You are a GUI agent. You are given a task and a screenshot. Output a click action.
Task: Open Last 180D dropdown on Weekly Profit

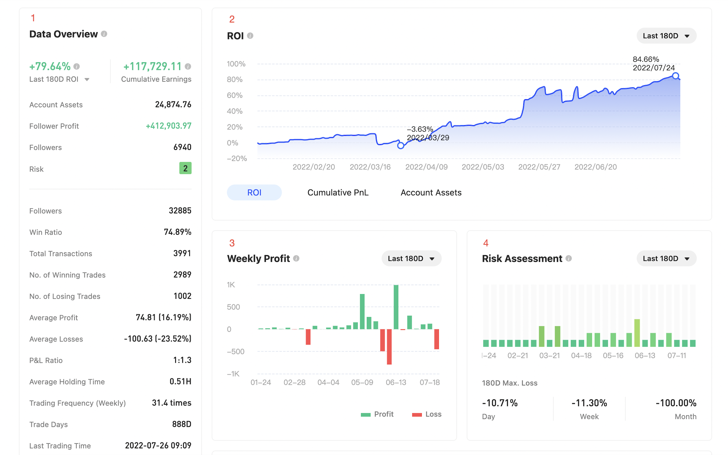tap(411, 258)
